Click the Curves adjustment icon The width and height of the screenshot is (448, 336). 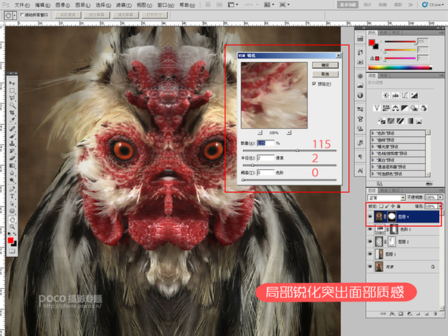tap(406, 97)
